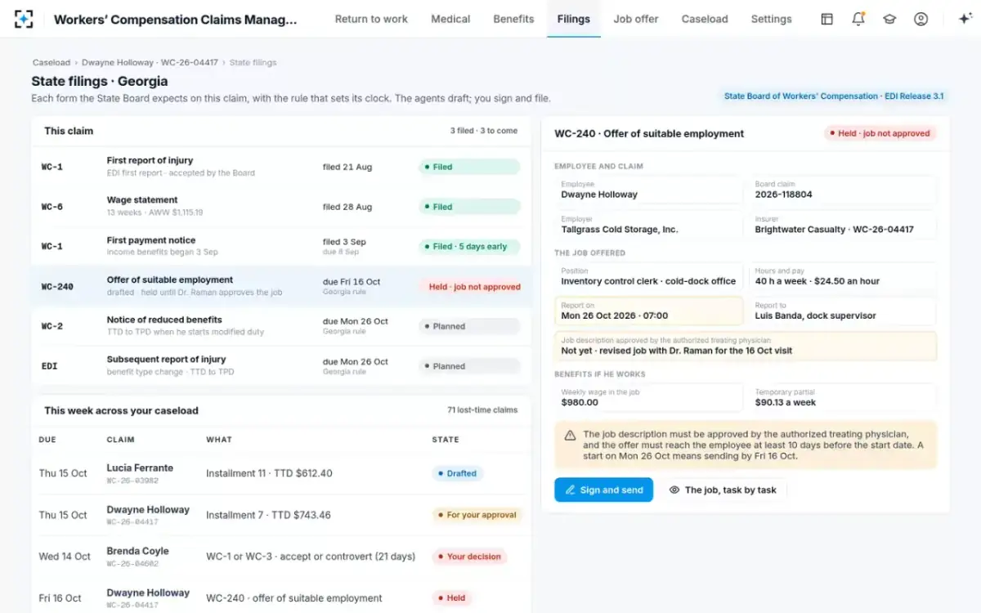Open Lucia Ferrante Installment 11 row
Image resolution: width=981 pixels, height=613 pixels.
pyautogui.click(x=281, y=473)
